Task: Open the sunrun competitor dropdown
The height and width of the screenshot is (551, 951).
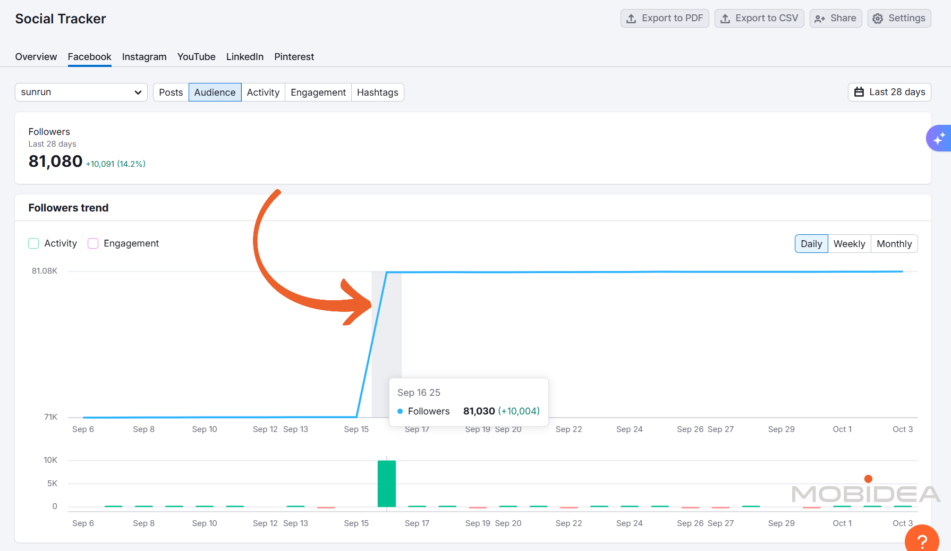Action: click(x=81, y=92)
